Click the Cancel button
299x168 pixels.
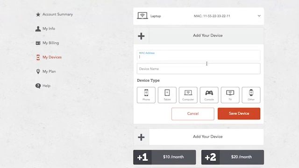pos(193,114)
